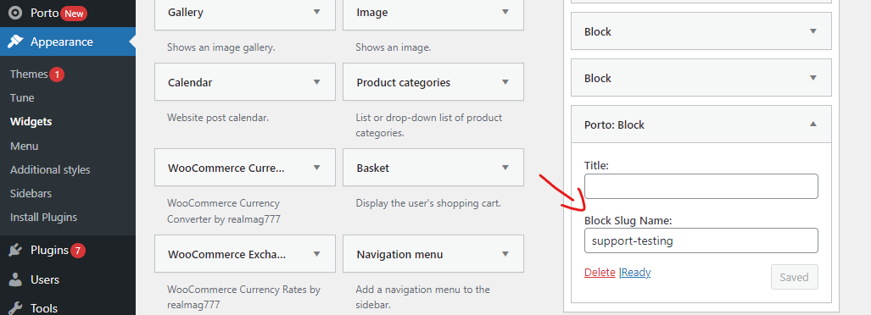The height and width of the screenshot is (315, 871).
Task: Expand the Gallery widget arrow
Action: pyautogui.click(x=316, y=12)
